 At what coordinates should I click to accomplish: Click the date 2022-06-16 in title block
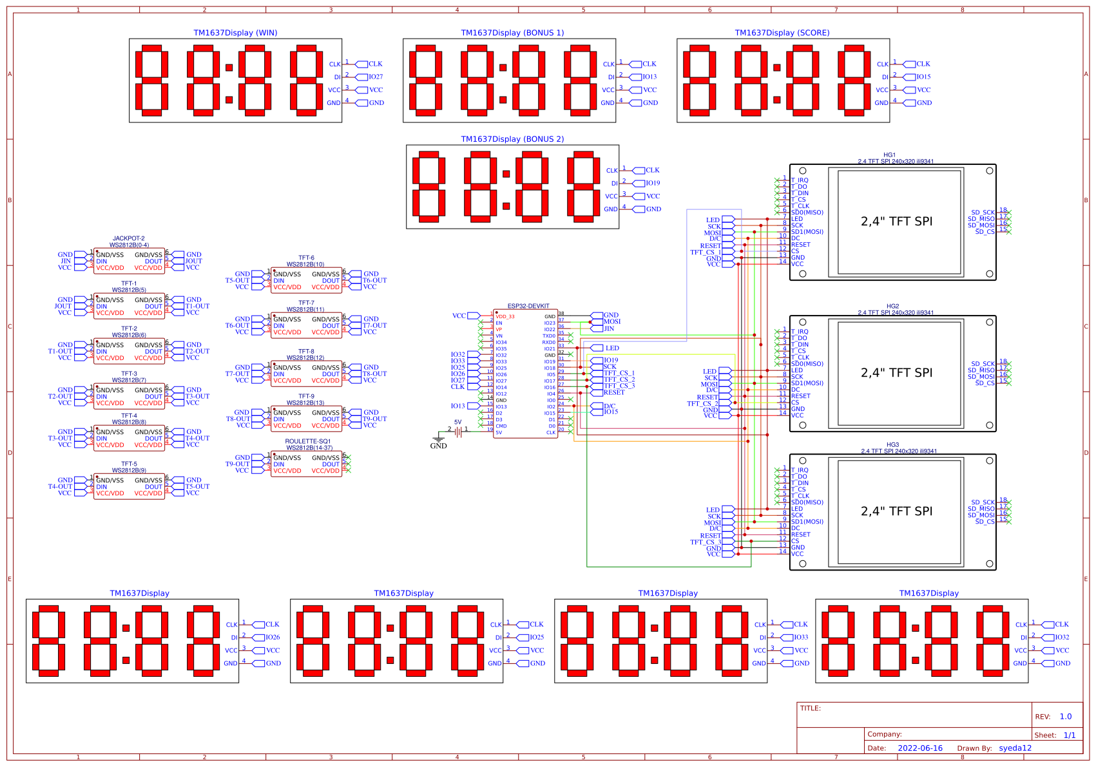coord(919,748)
